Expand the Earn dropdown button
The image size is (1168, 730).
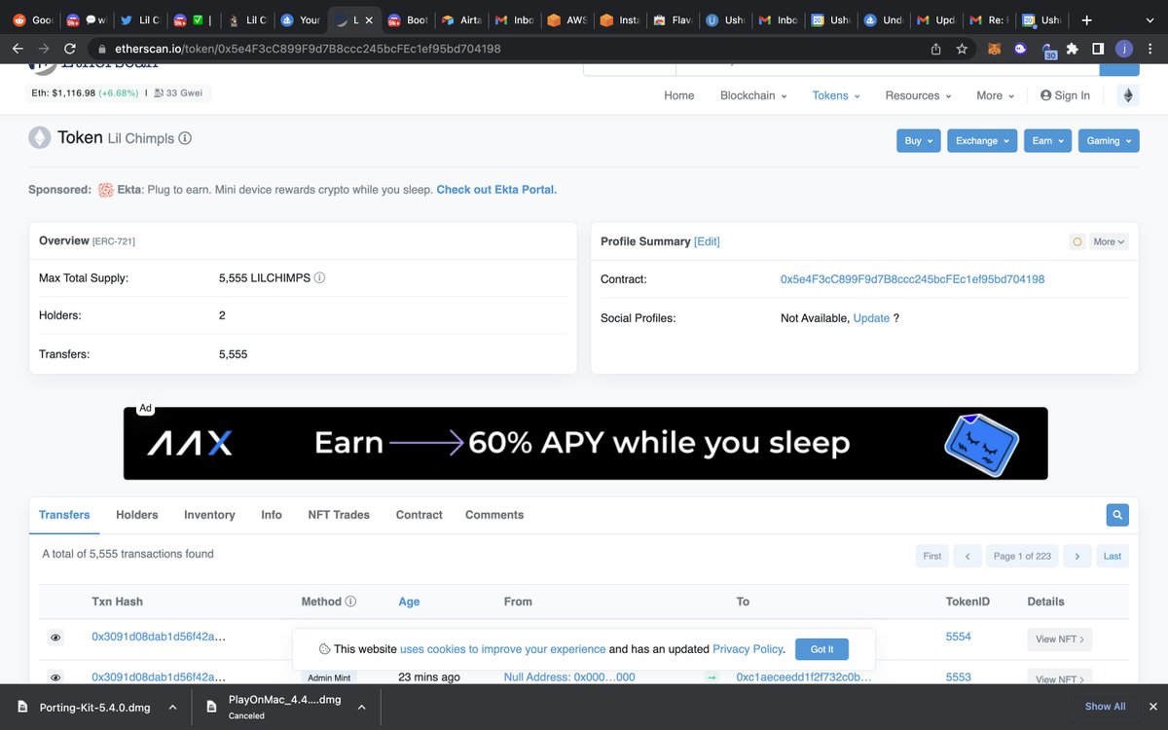pos(1047,141)
